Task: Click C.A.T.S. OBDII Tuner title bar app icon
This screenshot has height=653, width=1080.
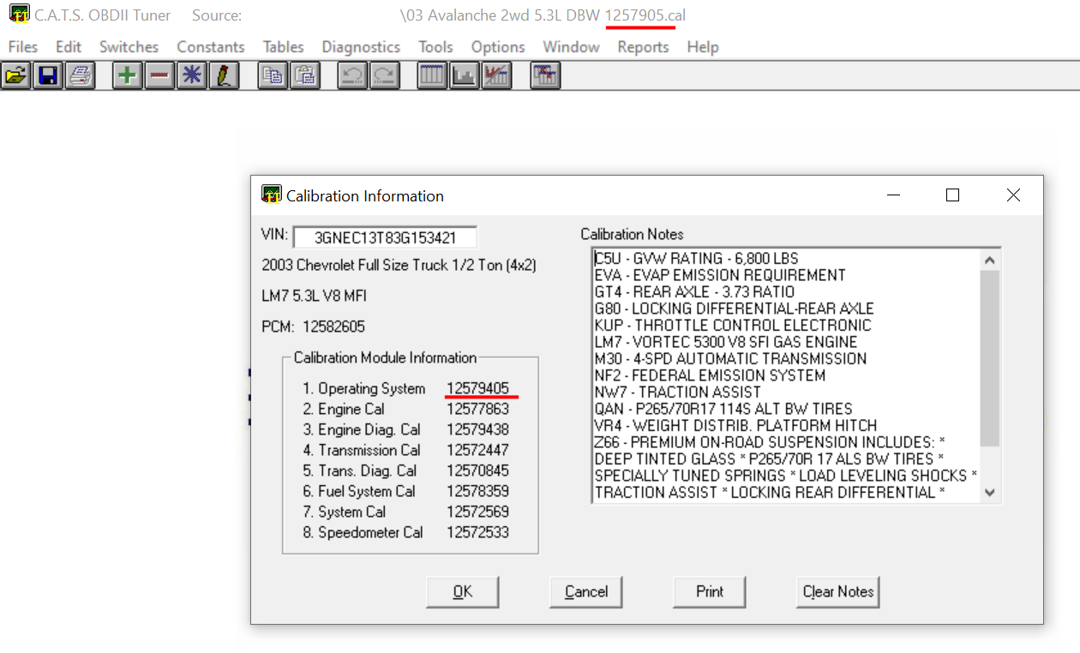Action: pyautogui.click(x=19, y=15)
